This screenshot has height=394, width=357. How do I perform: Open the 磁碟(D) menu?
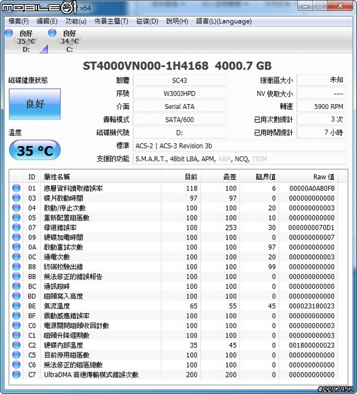point(147,22)
